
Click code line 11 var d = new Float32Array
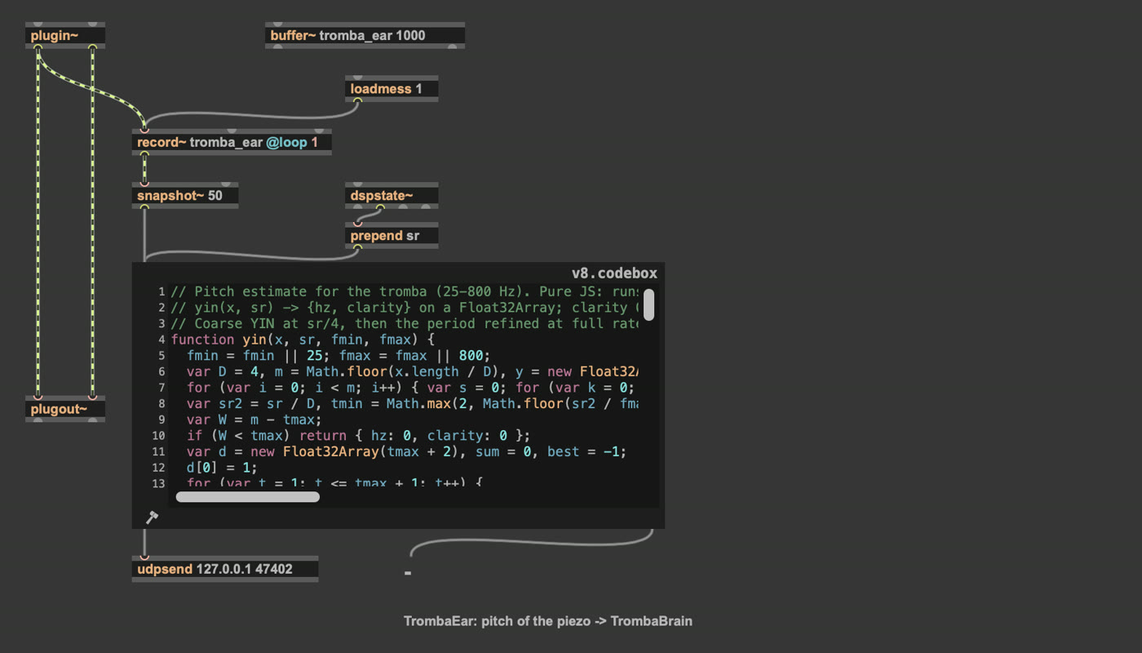tap(406, 451)
